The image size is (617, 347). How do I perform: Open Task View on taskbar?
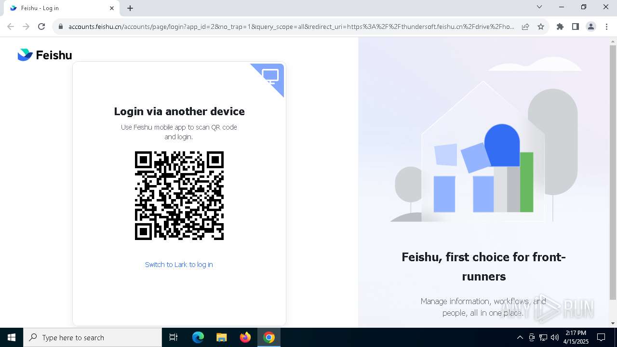pyautogui.click(x=174, y=337)
